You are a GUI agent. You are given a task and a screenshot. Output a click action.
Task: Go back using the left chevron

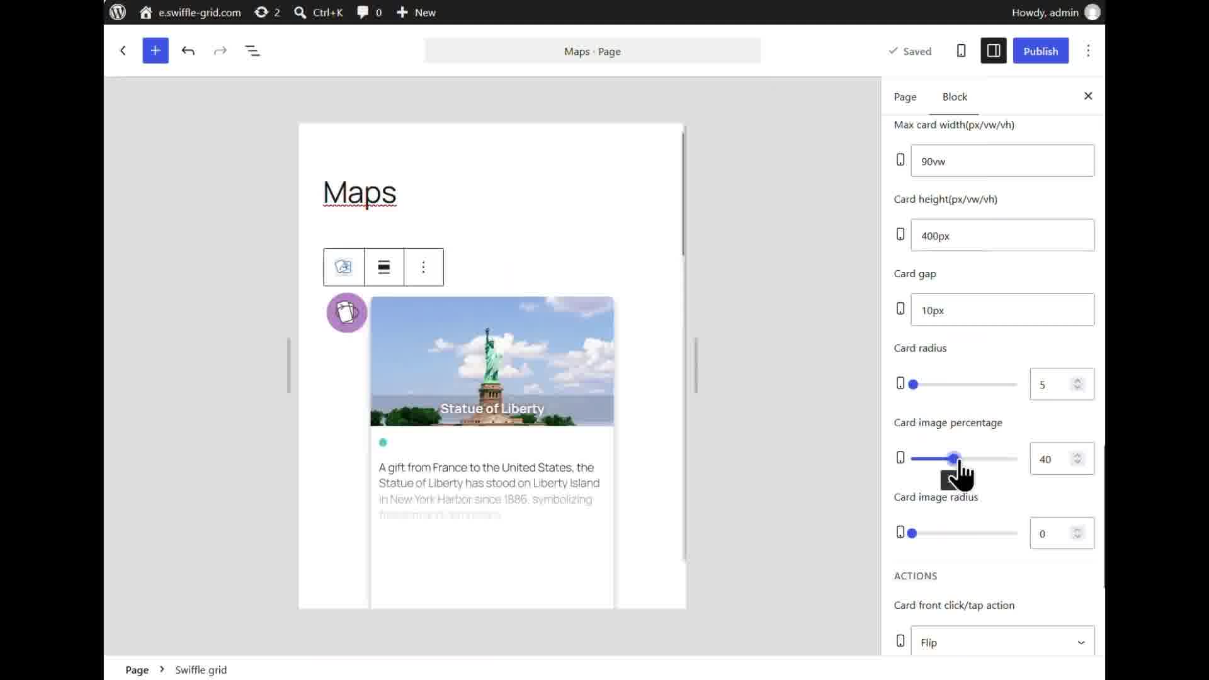(123, 51)
